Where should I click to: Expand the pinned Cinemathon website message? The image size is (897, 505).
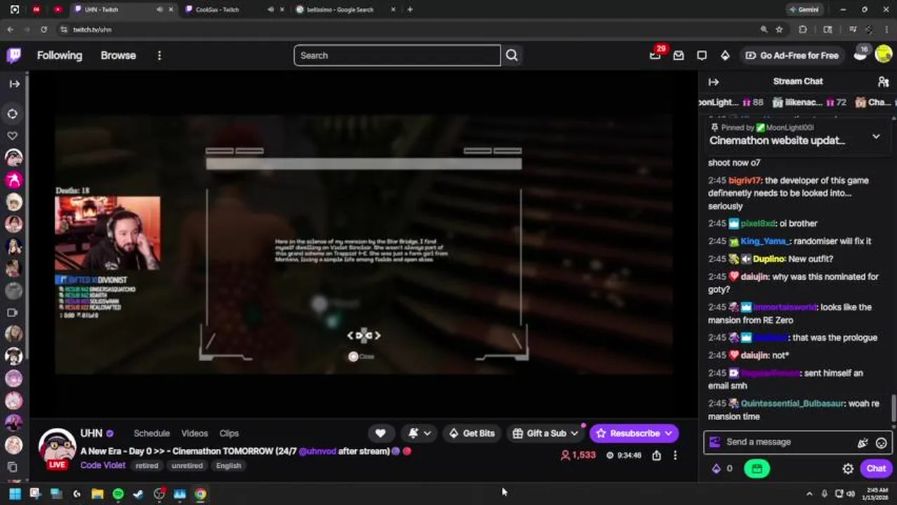[876, 136]
